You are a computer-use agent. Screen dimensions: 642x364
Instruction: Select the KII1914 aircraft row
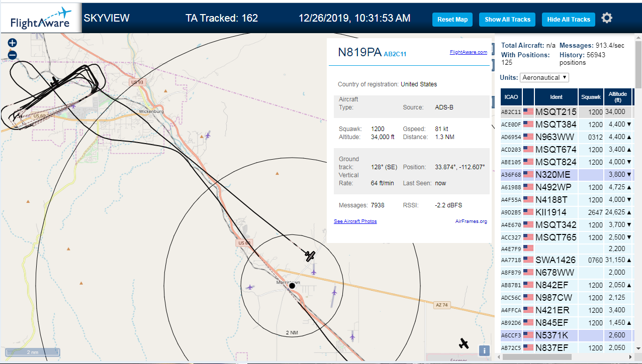(567, 212)
